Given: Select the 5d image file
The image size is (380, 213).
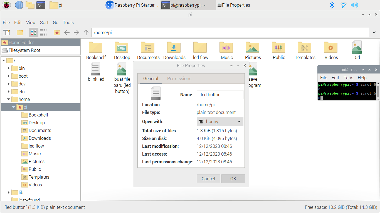Looking at the screenshot, I should [357, 47].
